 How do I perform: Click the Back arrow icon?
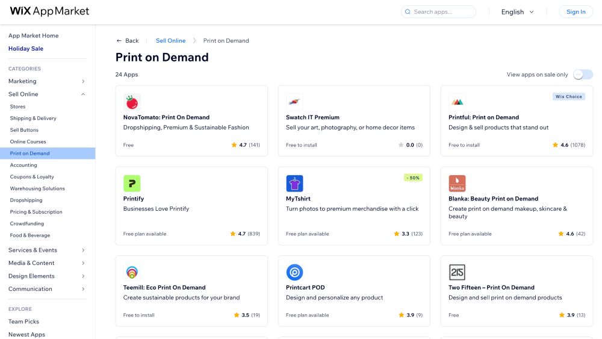point(119,41)
